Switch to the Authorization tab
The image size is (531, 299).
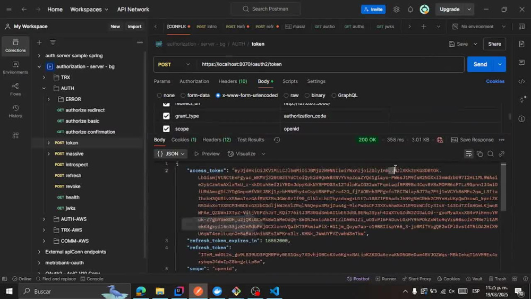click(x=194, y=81)
